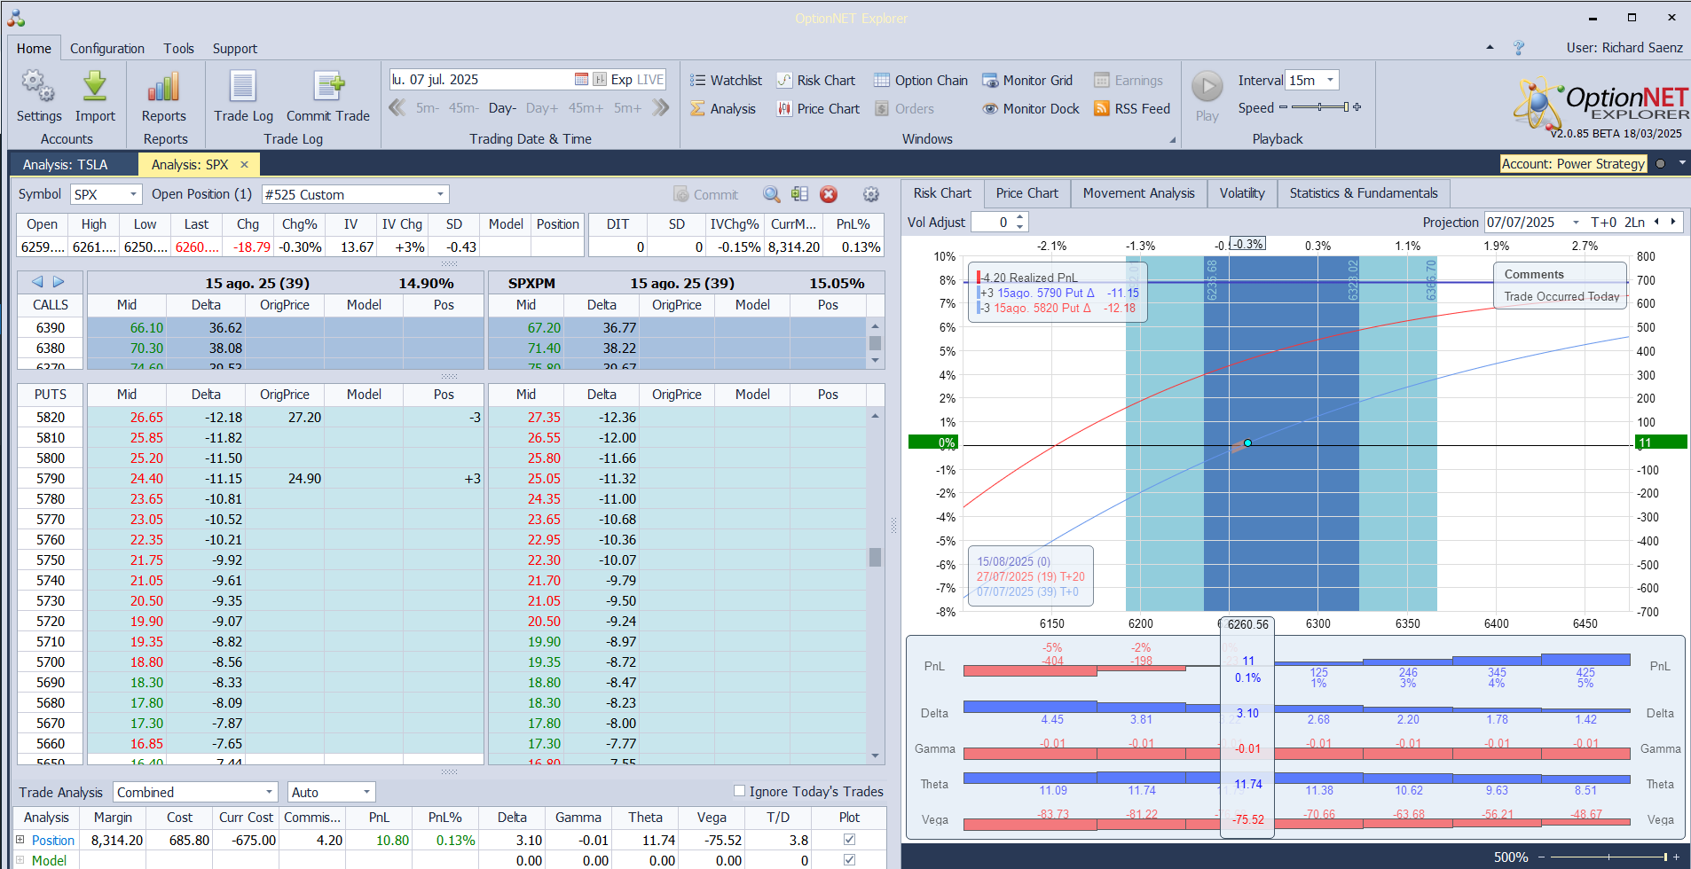Viewport: 1691px width, 869px height.
Task: Click the puts chain vertical scrollbar thumb
Action: tap(875, 557)
